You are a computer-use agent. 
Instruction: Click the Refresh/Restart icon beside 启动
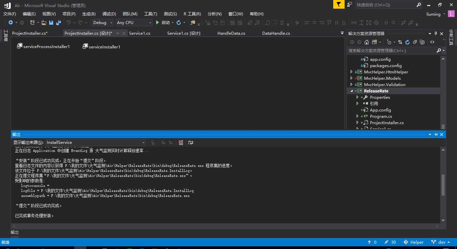179,23
